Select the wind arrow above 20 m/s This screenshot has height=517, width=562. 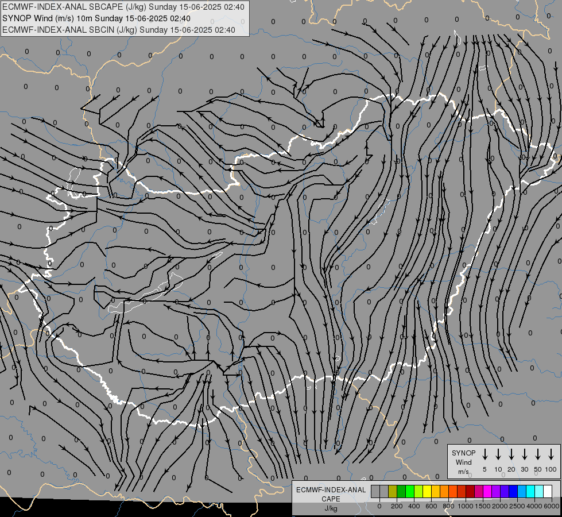[511, 454]
